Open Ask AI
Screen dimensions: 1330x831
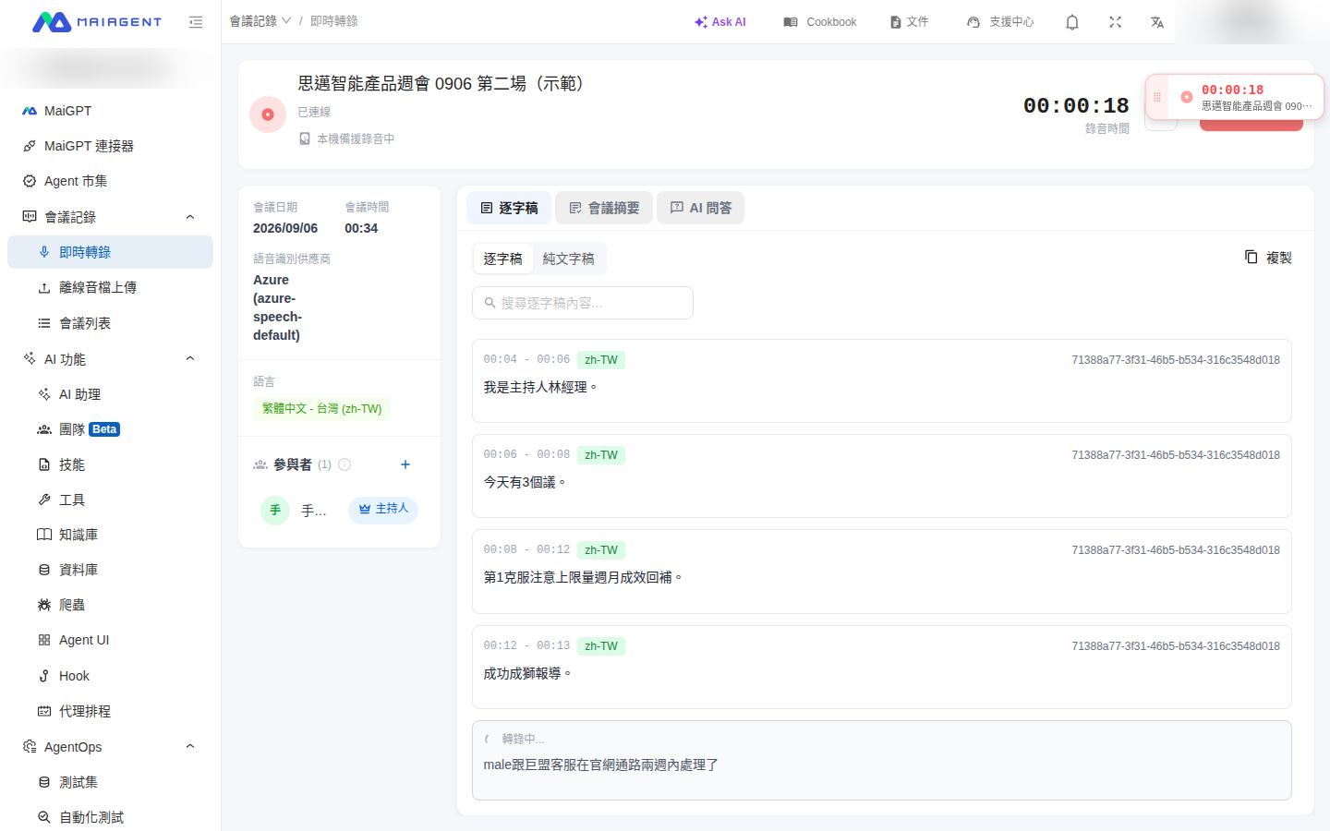tap(720, 22)
